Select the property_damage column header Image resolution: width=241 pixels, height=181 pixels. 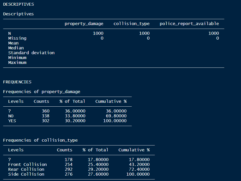(84, 24)
